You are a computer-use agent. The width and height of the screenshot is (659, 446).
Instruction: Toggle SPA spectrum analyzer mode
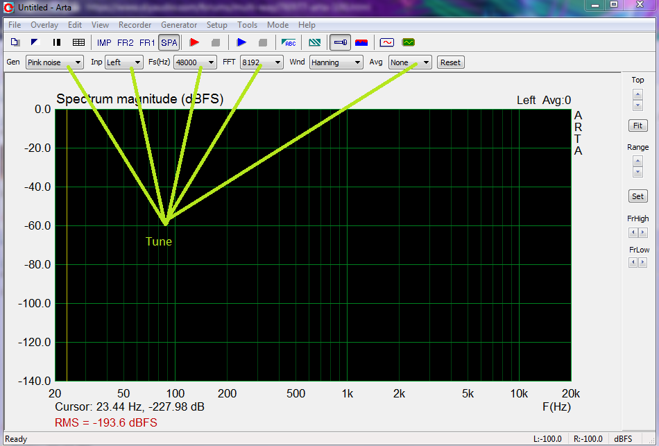tap(169, 42)
